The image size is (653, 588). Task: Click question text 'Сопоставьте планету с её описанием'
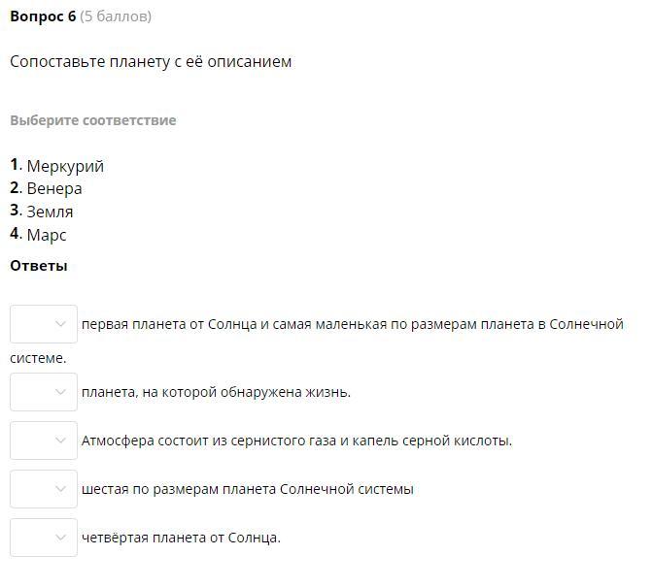151,62
